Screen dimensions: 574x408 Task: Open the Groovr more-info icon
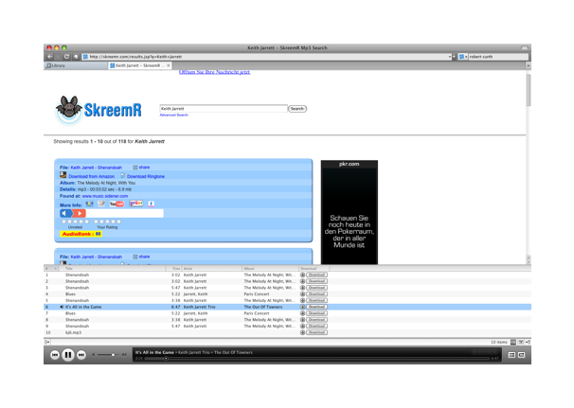pos(136,204)
